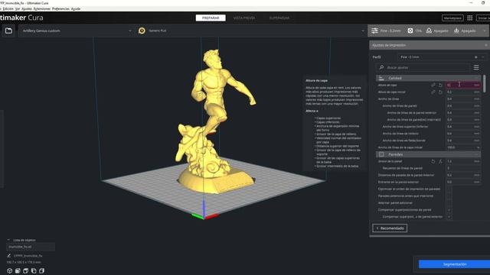The height and width of the screenshot is (275, 490).
Task: Toggle Paredes exteriores antes que interiores
Action: click(x=449, y=196)
